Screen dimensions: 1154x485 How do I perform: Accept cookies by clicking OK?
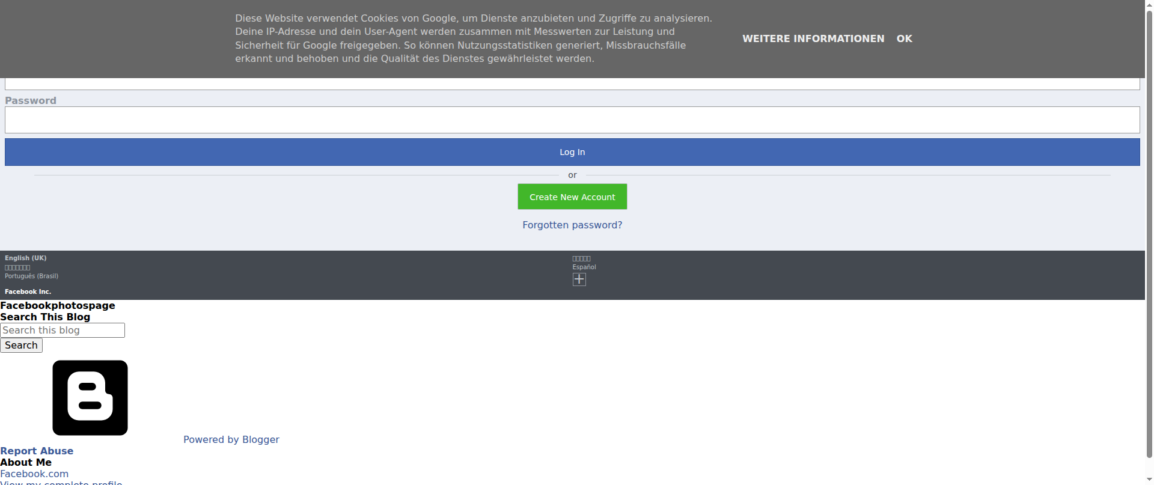(x=905, y=38)
